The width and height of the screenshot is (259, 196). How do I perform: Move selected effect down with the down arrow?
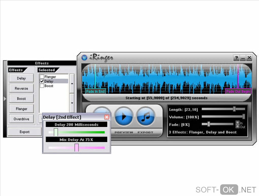pos(72,103)
